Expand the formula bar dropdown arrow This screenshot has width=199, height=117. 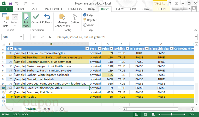196,37
